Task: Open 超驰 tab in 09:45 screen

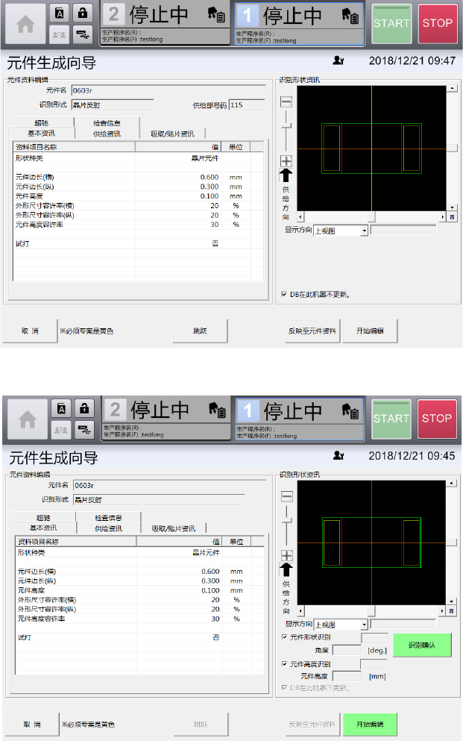Action: pyautogui.click(x=43, y=517)
